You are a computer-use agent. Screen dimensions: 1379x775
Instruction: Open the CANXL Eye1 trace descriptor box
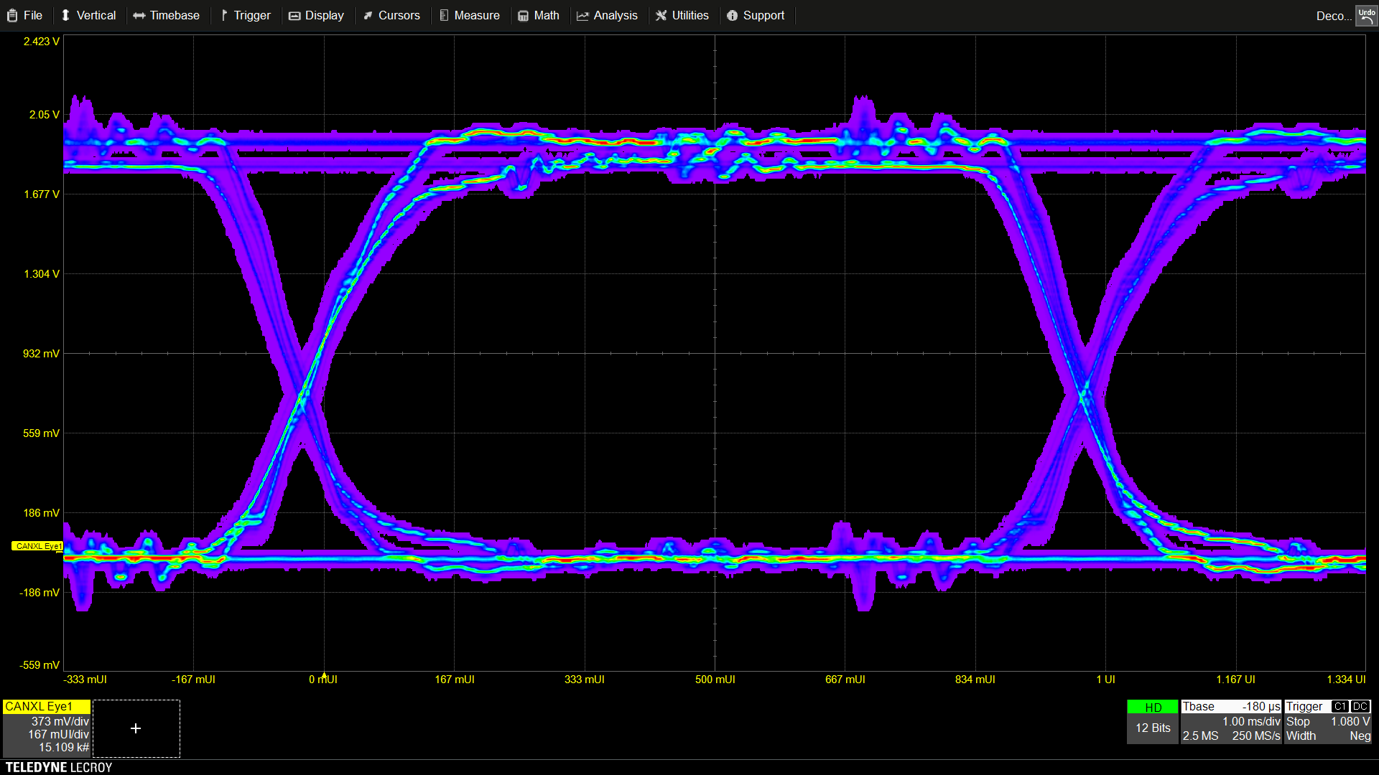tap(47, 728)
